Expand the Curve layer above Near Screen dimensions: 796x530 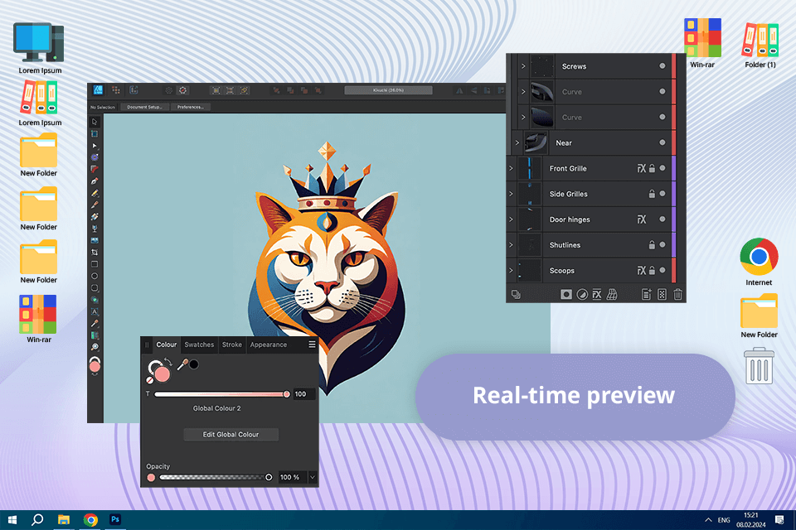pos(523,117)
